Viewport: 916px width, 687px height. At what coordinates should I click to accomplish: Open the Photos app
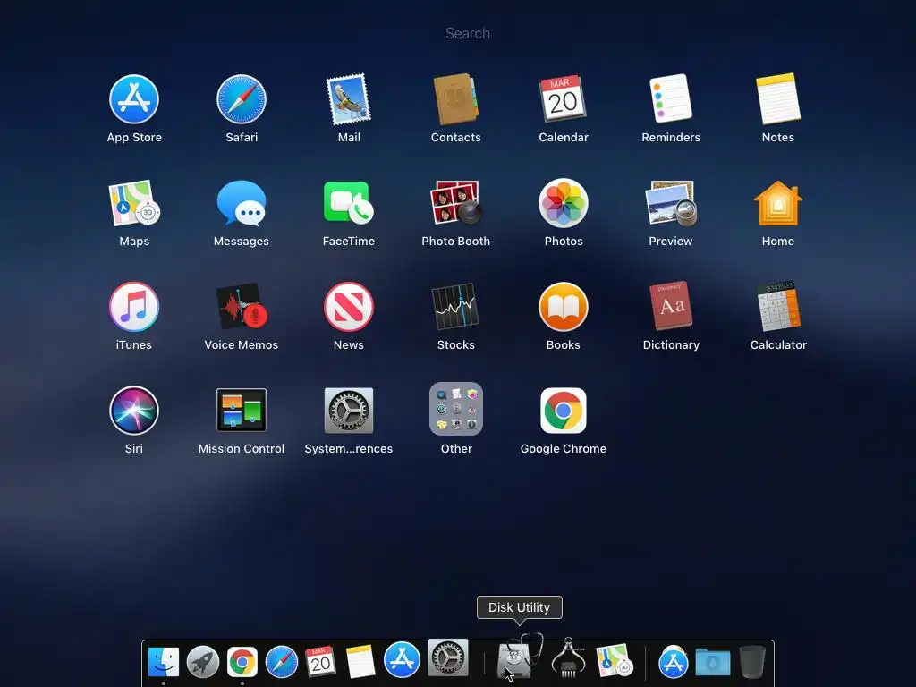click(564, 203)
